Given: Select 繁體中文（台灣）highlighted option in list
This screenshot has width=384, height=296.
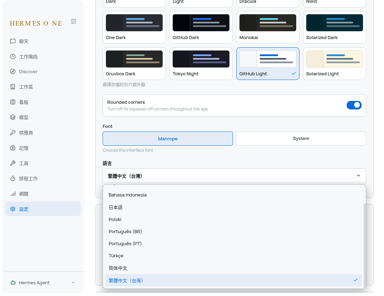Looking at the screenshot, I should pyautogui.click(x=233, y=280).
